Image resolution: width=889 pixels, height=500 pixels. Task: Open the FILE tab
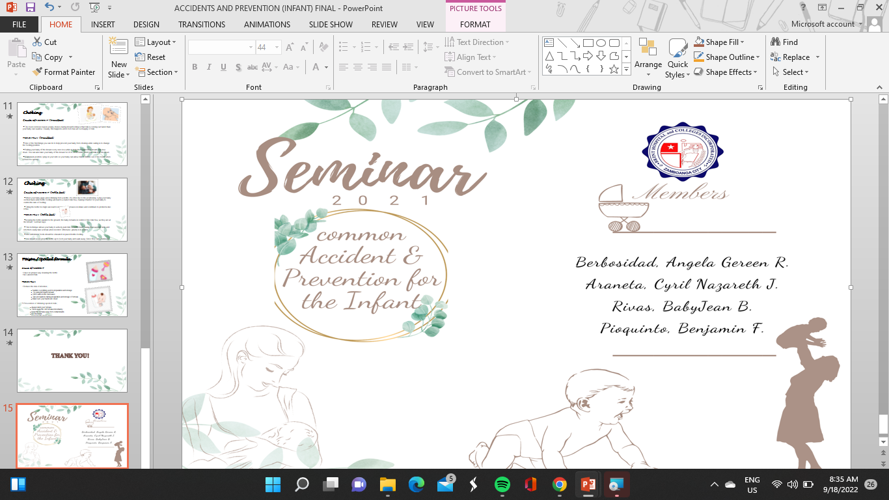[x=20, y=25]
